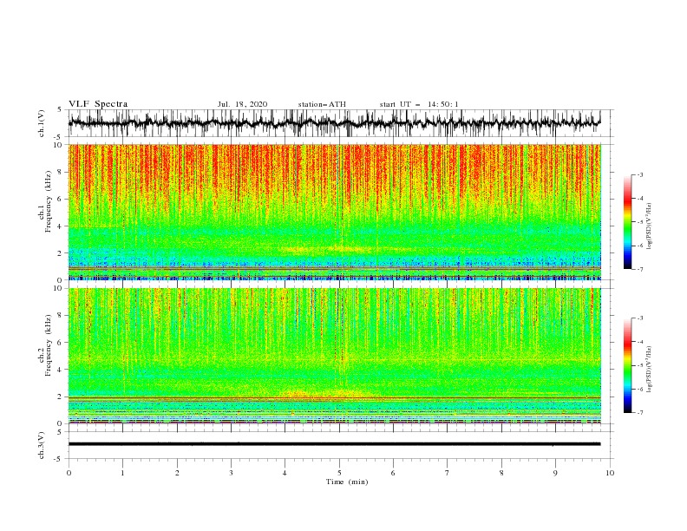Click the ch.1(V) waveform trace panel
The width and height of the screenshot is (687, 531).
coord(340,123)
